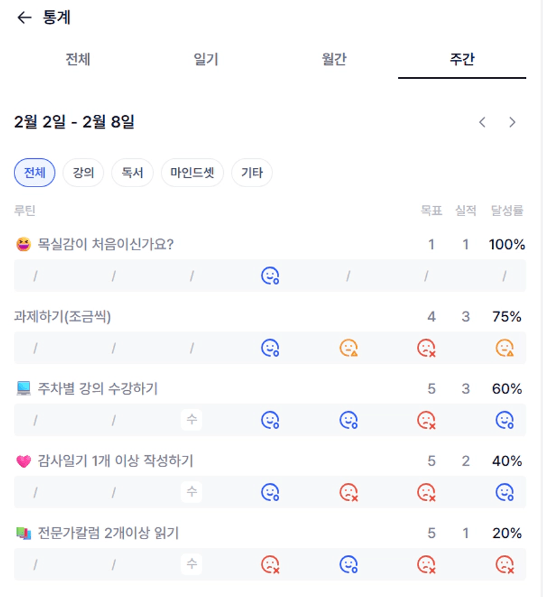543x597 pixels.
Task: Switch to the 월간 tab
Action: (334, 60)
